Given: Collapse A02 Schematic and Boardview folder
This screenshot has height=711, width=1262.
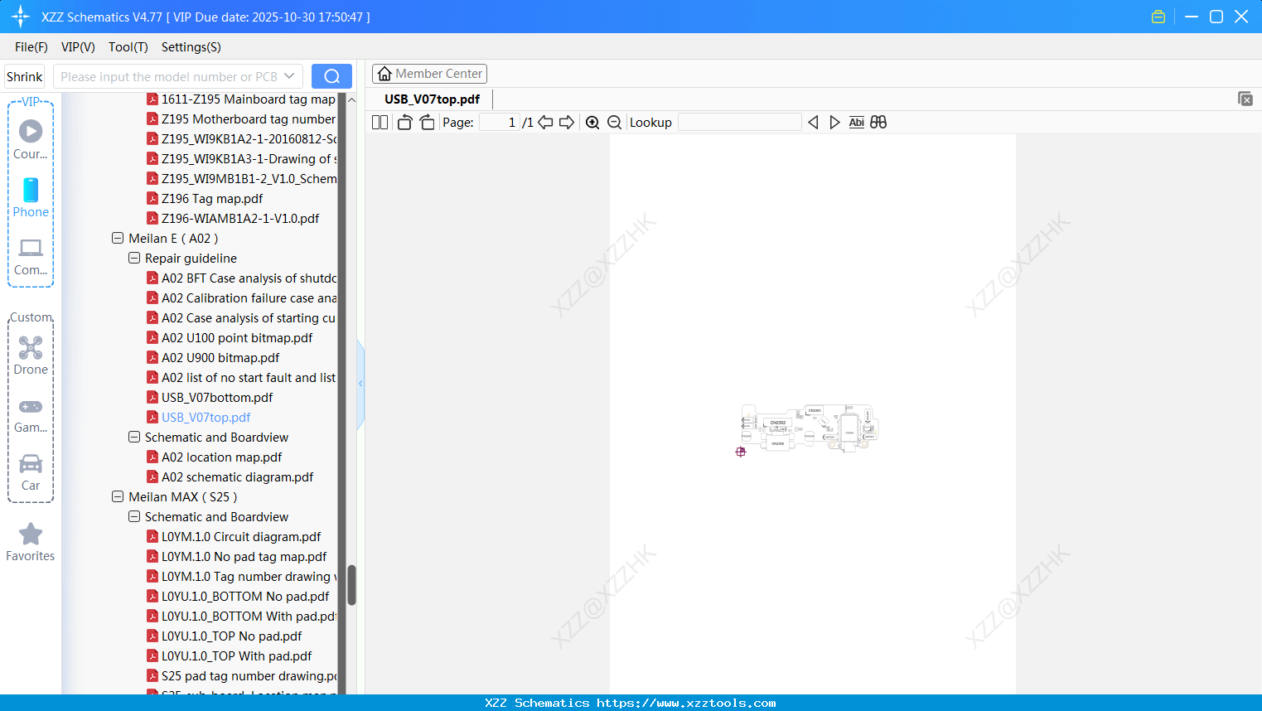Looking at the screenshot, I should pyautogui.click(x=134, y=438).
